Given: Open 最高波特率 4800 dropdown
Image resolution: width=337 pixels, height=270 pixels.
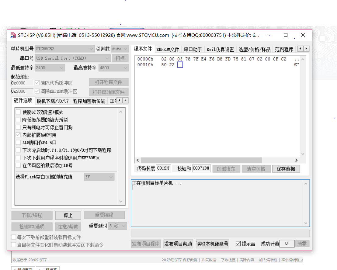Looking at the screenshot, I should pos(113,68).
